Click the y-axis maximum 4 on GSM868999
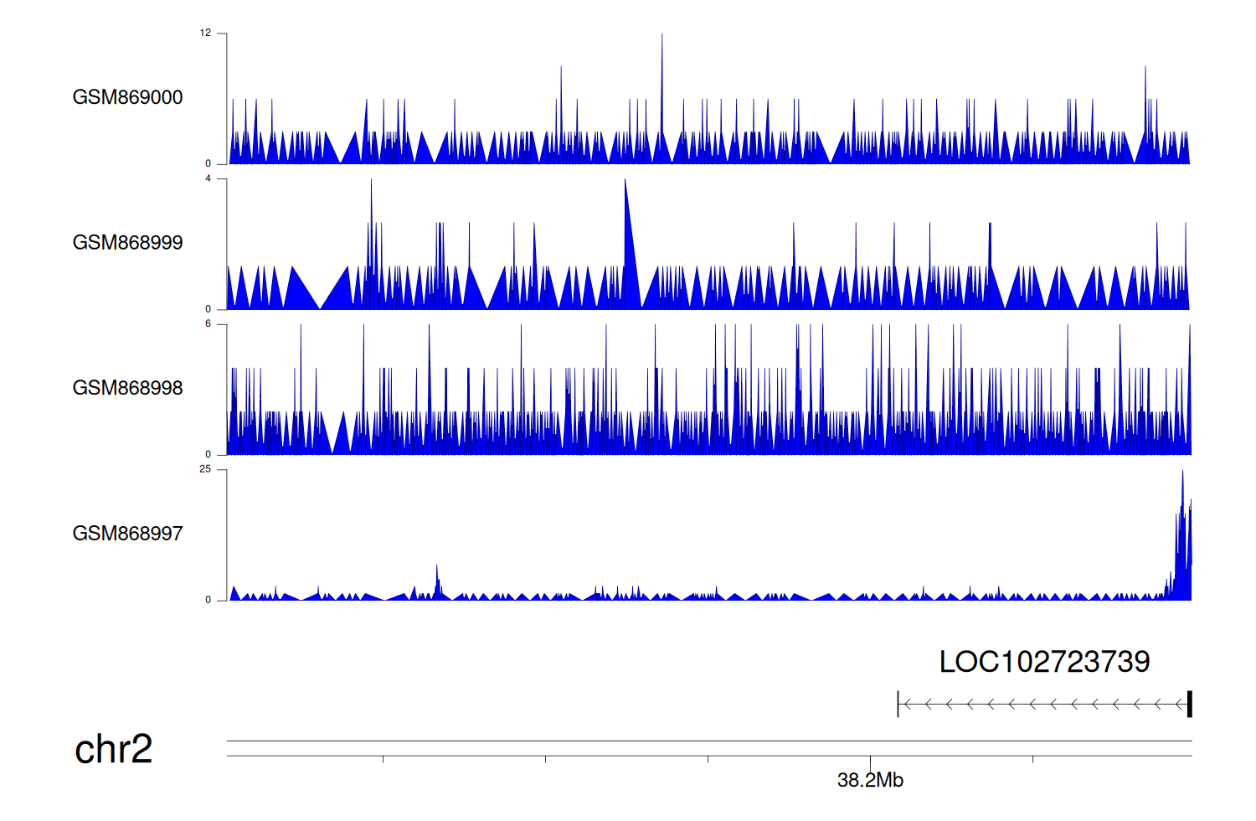 point(208,178)
